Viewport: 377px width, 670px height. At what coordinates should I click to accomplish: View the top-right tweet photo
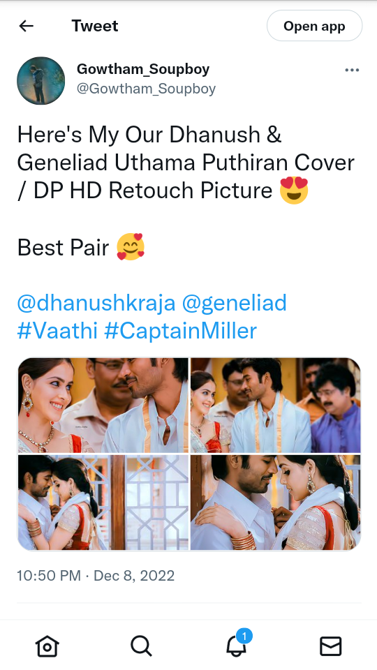click(276, 405)
